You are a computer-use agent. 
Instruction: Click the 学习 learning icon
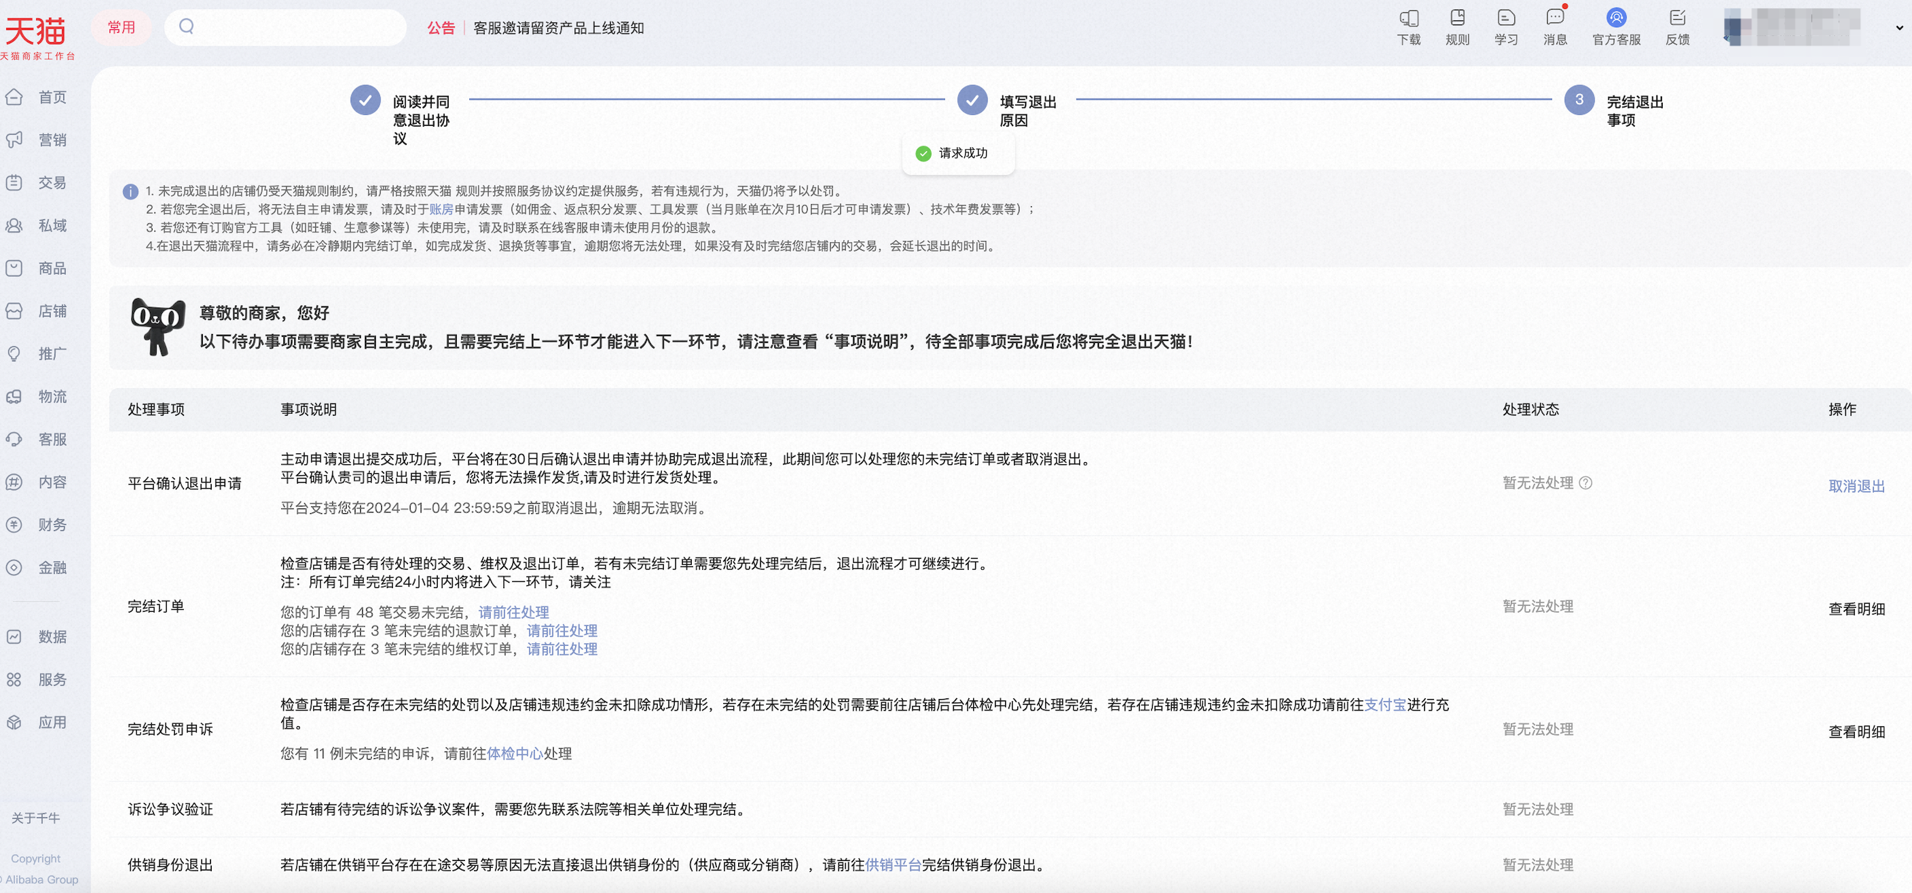click(x=1506, y=18)
